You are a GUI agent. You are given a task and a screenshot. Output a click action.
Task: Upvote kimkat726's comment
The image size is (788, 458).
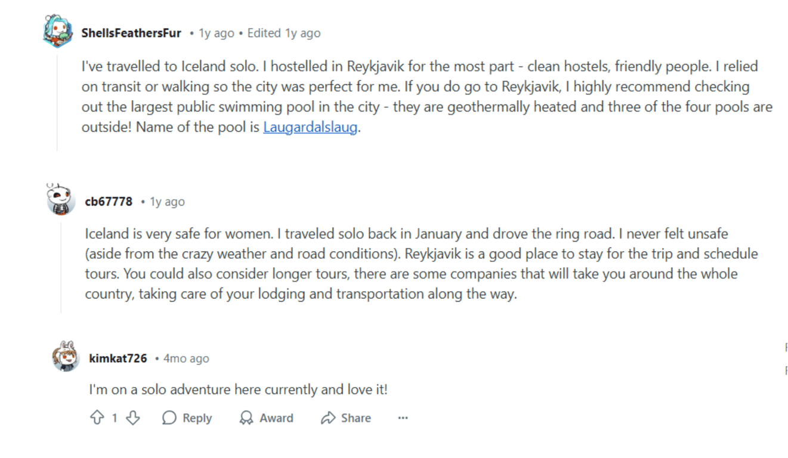(97, 418)
